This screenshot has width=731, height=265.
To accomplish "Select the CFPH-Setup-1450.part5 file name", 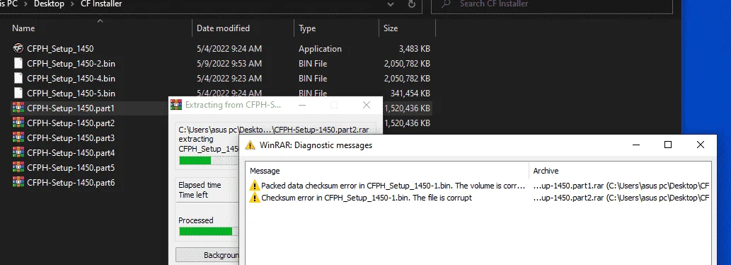I will click(71, 167).
